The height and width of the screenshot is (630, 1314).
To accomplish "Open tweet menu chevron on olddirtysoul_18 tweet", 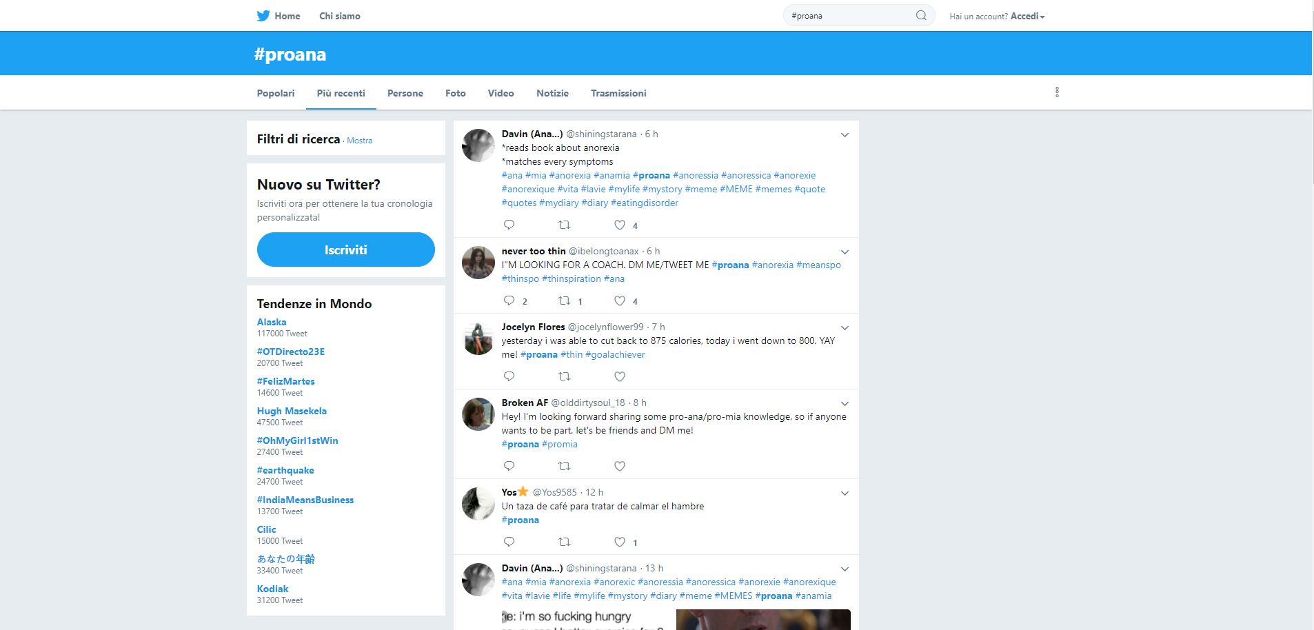I will [x=845, y=404].
